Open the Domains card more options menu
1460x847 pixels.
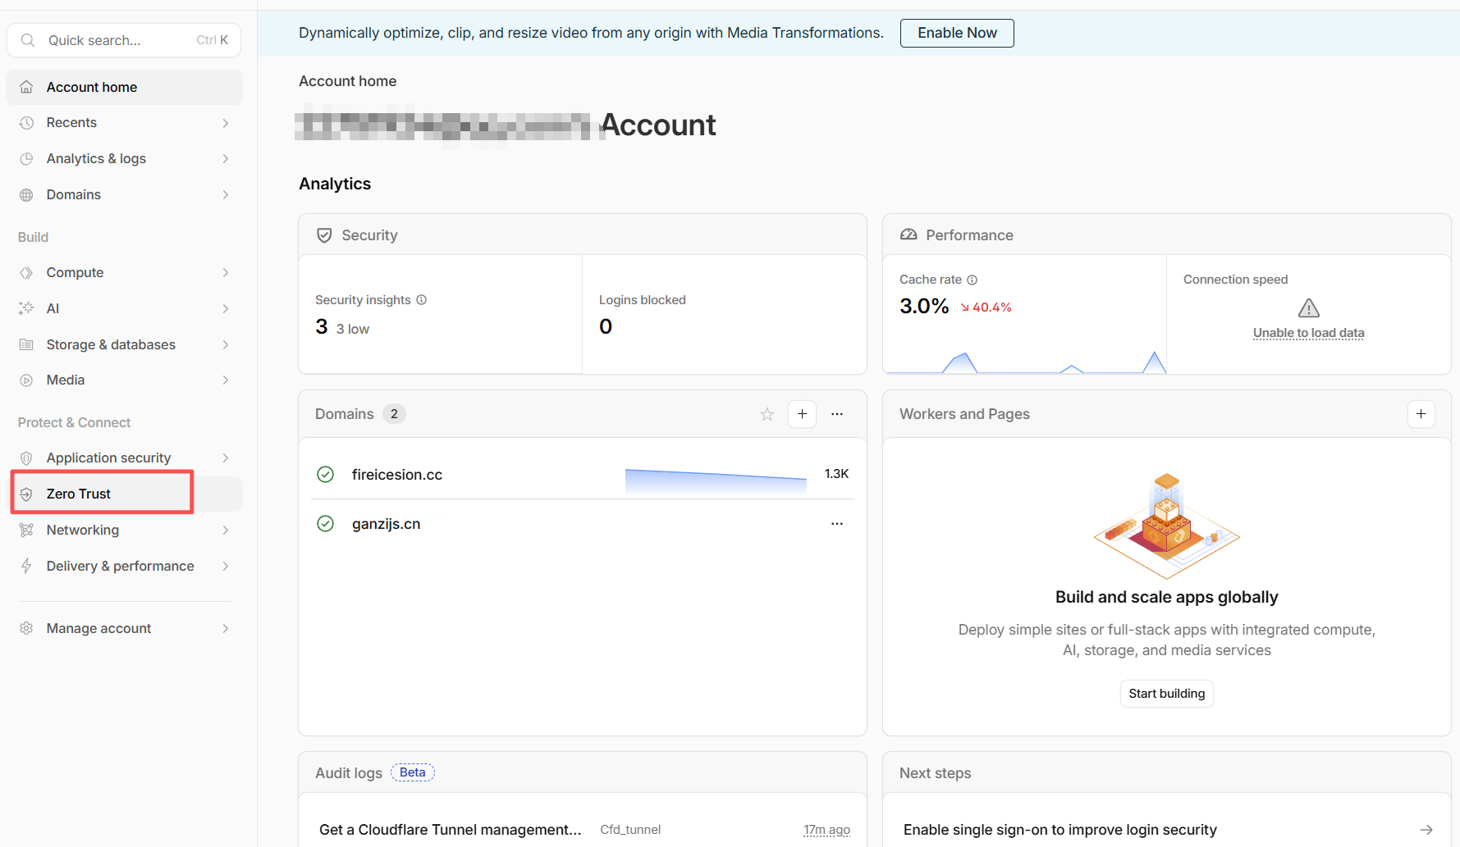point(837,414)
